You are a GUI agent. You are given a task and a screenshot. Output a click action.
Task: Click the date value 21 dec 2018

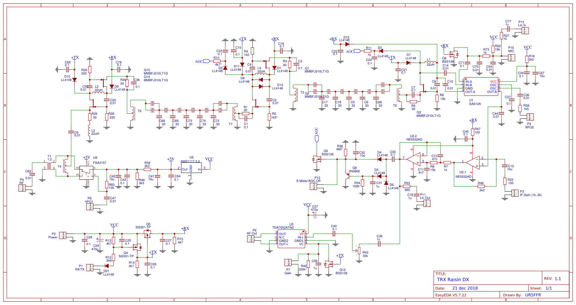tap(465, 288)
